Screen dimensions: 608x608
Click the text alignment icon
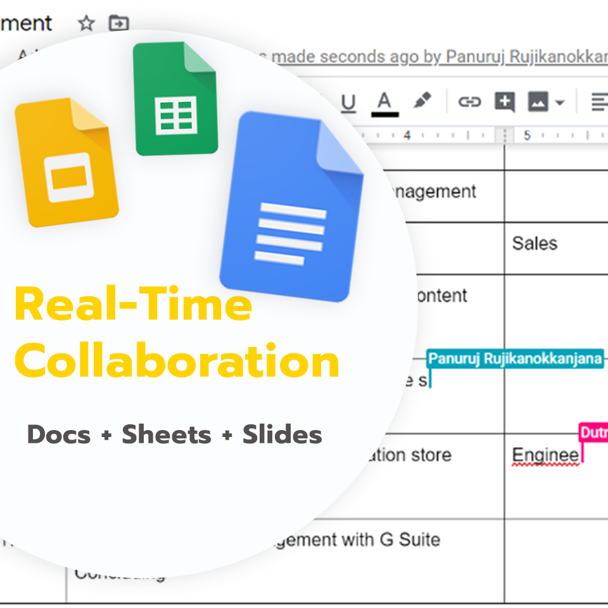(x=600, y=103)
